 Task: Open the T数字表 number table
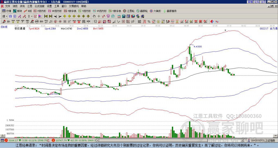tap(115, 11)
